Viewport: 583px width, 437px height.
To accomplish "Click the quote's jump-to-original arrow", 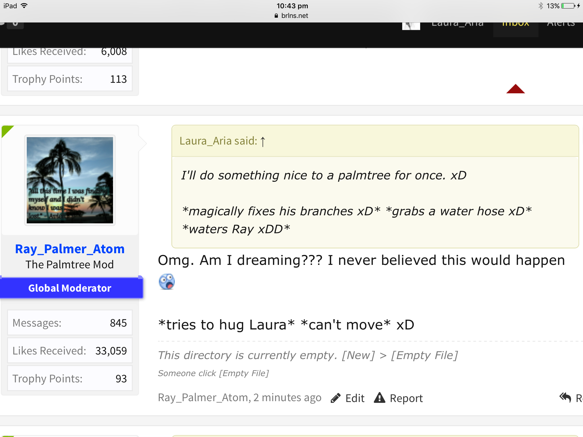I will tap(263, 141).
